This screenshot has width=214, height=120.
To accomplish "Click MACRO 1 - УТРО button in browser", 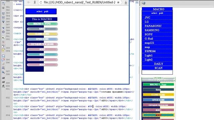I will tap(42, 24).
